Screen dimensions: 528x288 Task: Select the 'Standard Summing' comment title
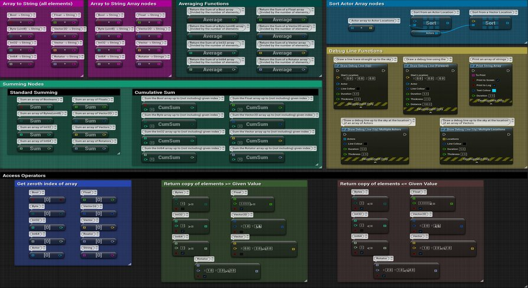34,92
